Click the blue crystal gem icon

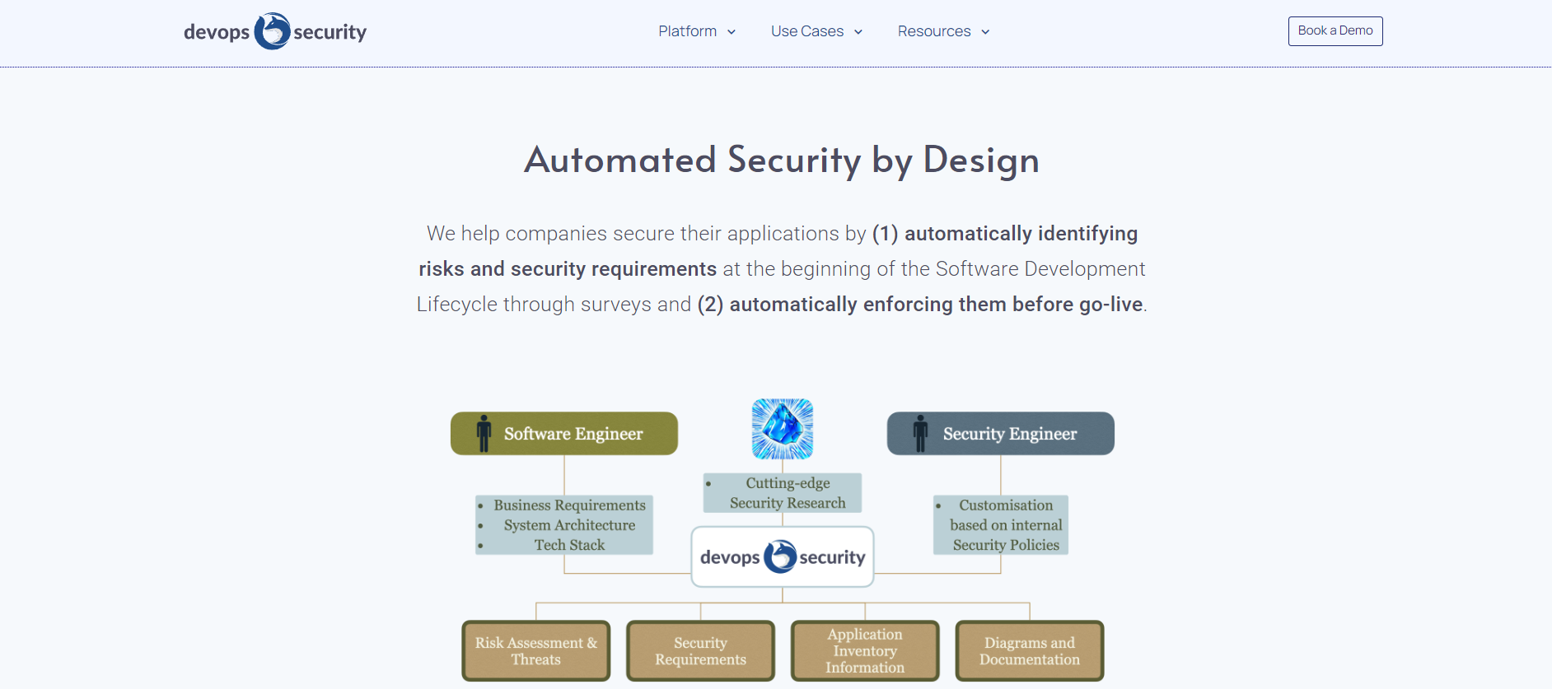783,429
